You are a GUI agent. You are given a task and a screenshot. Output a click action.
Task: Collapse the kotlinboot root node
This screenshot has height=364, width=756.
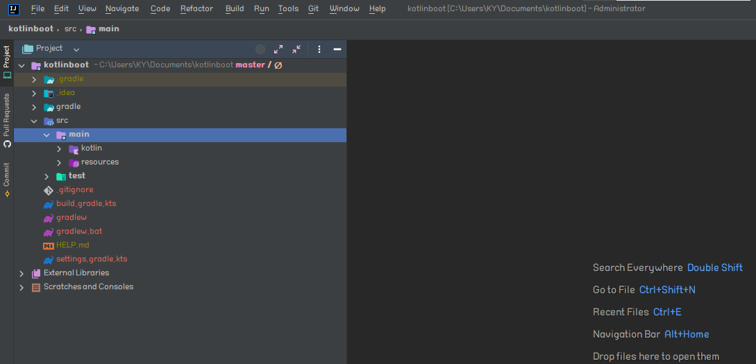(x=22, y=65)
